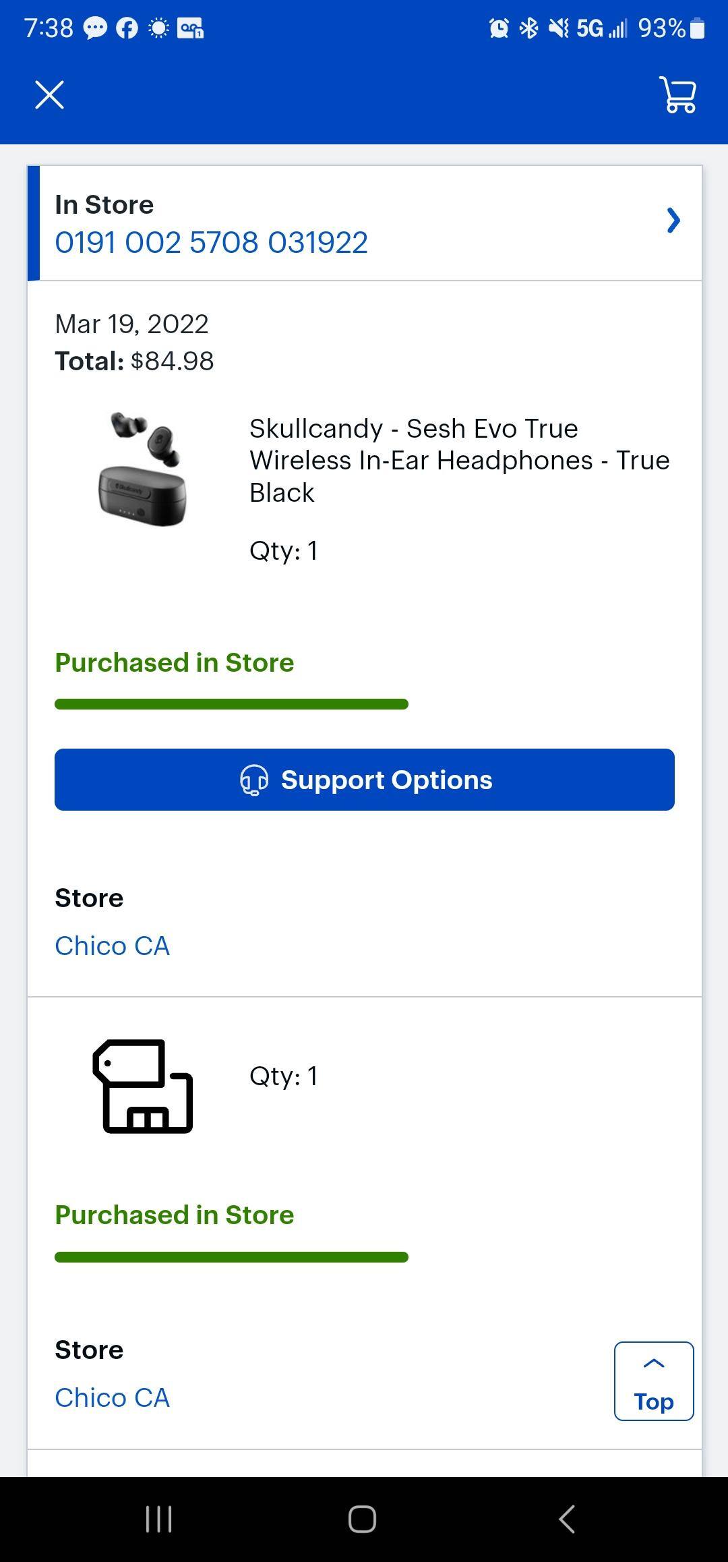Screen dimensions: 728x1562
Task: Click the headset icon on Support Options button
Action: tap(253, 780)
